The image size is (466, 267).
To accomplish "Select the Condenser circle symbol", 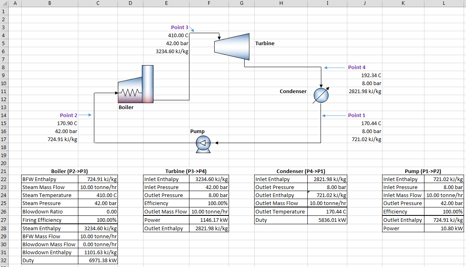I will click(321, 96).
